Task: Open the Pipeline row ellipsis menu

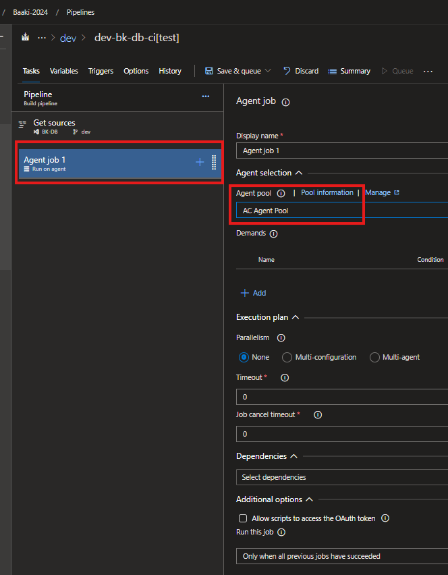Action: [206, 96]
